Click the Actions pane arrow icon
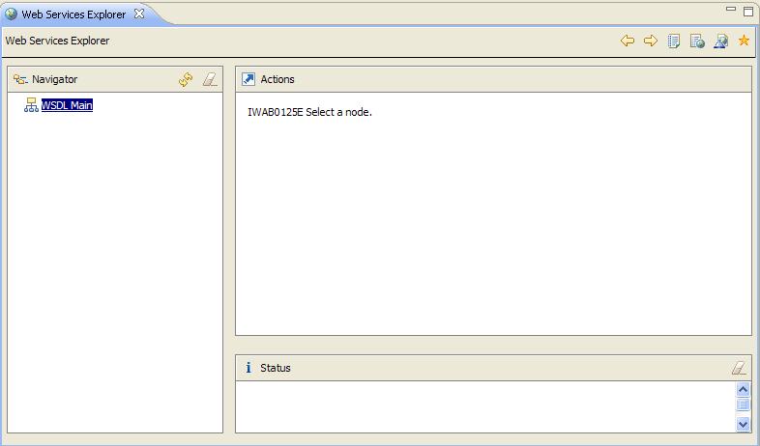Screen dimensions: 760x446 248,79
